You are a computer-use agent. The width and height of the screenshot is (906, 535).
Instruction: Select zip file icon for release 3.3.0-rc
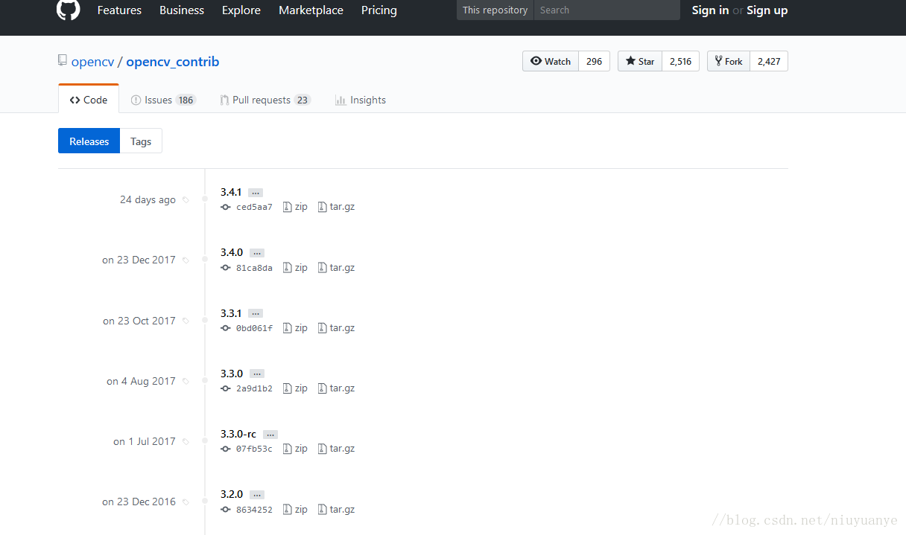(288, 449)
